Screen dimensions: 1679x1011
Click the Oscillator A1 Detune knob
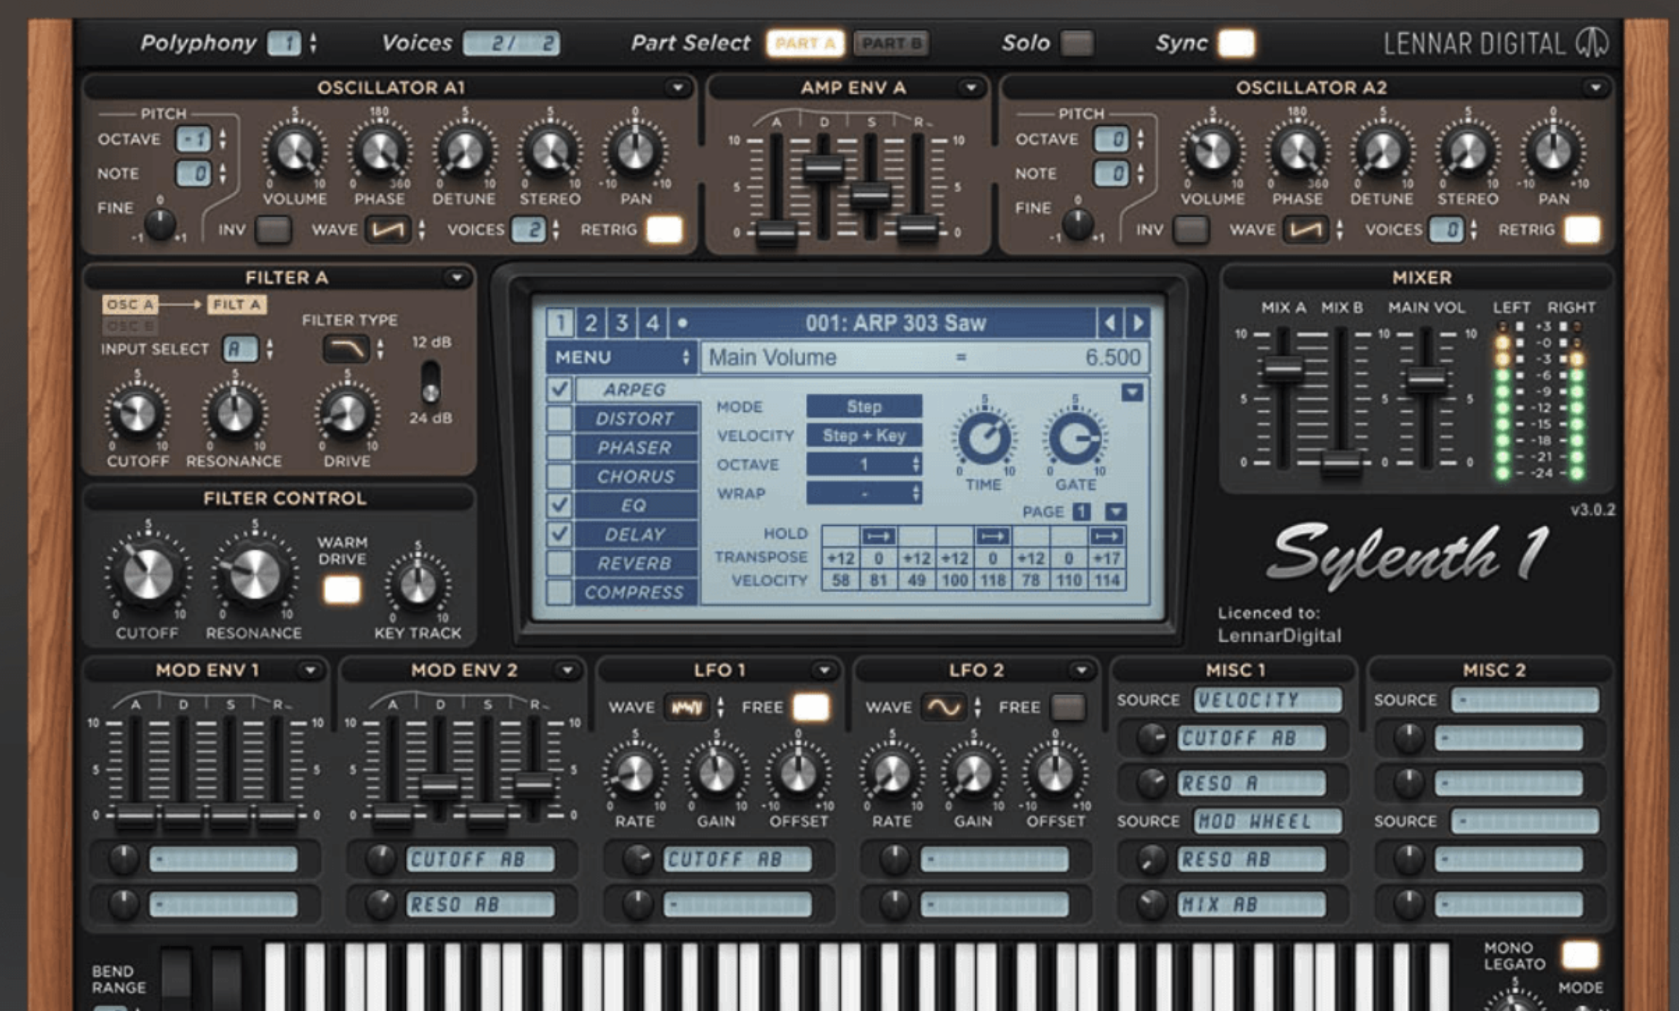[x=464, y=151]
